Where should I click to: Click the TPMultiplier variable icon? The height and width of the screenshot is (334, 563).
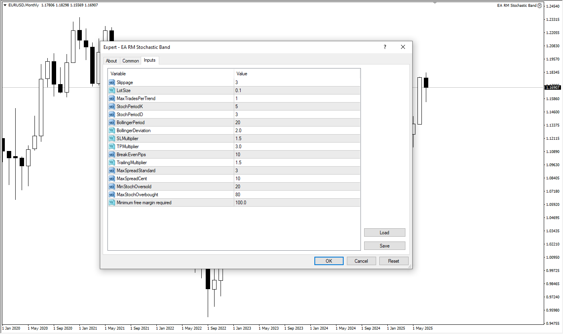(x=111, y=147)
